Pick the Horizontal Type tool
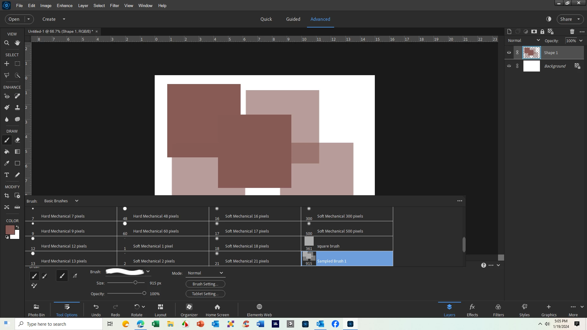The image size is (587, 330). coord(6,175)
